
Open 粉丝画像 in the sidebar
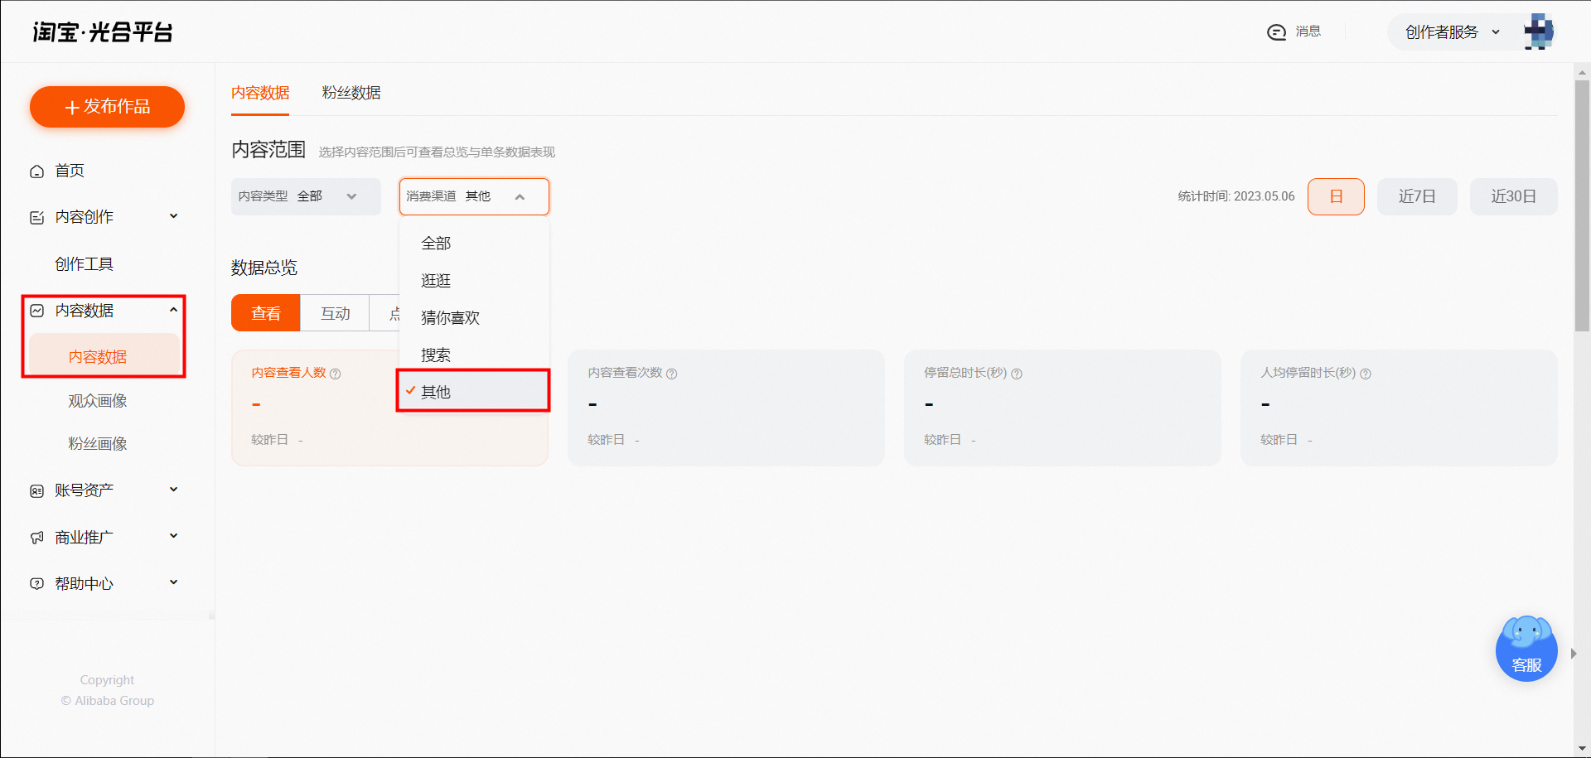click(x=97, y=444)
